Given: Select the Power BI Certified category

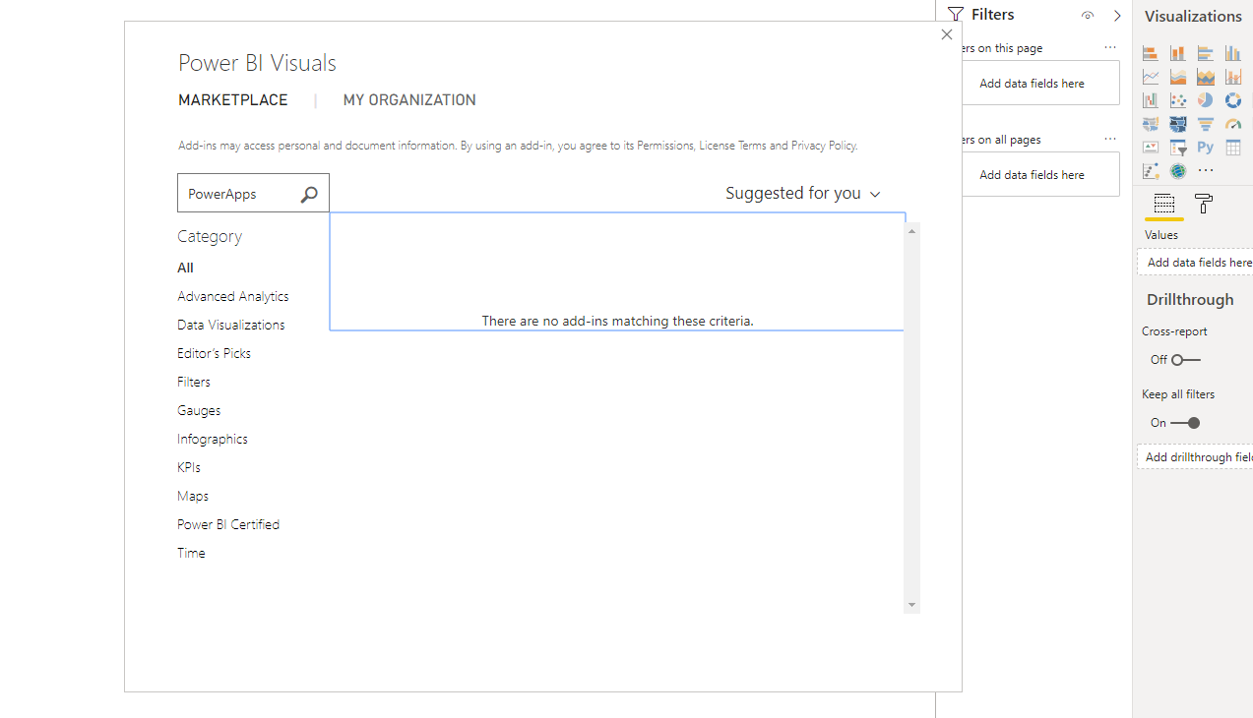Looking at the screenshot, I should click(x=228, y=524).
